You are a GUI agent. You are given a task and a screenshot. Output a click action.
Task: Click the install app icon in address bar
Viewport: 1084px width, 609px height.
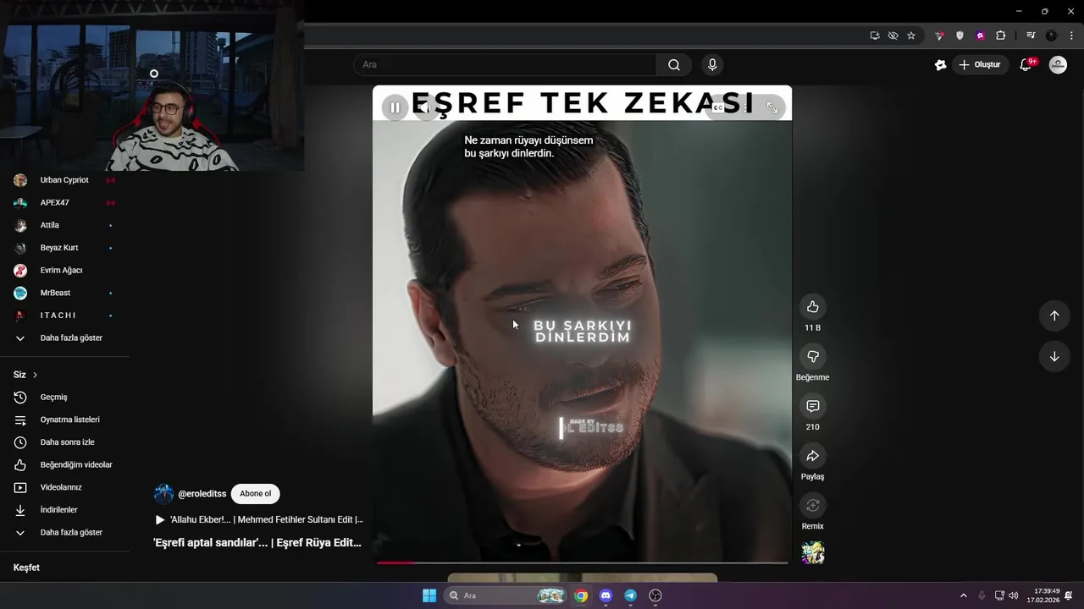tap(875, 36)
